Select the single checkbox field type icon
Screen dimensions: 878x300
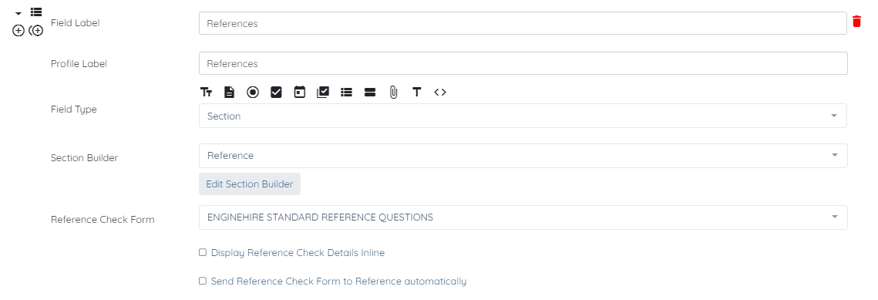(x=276, y=93)
